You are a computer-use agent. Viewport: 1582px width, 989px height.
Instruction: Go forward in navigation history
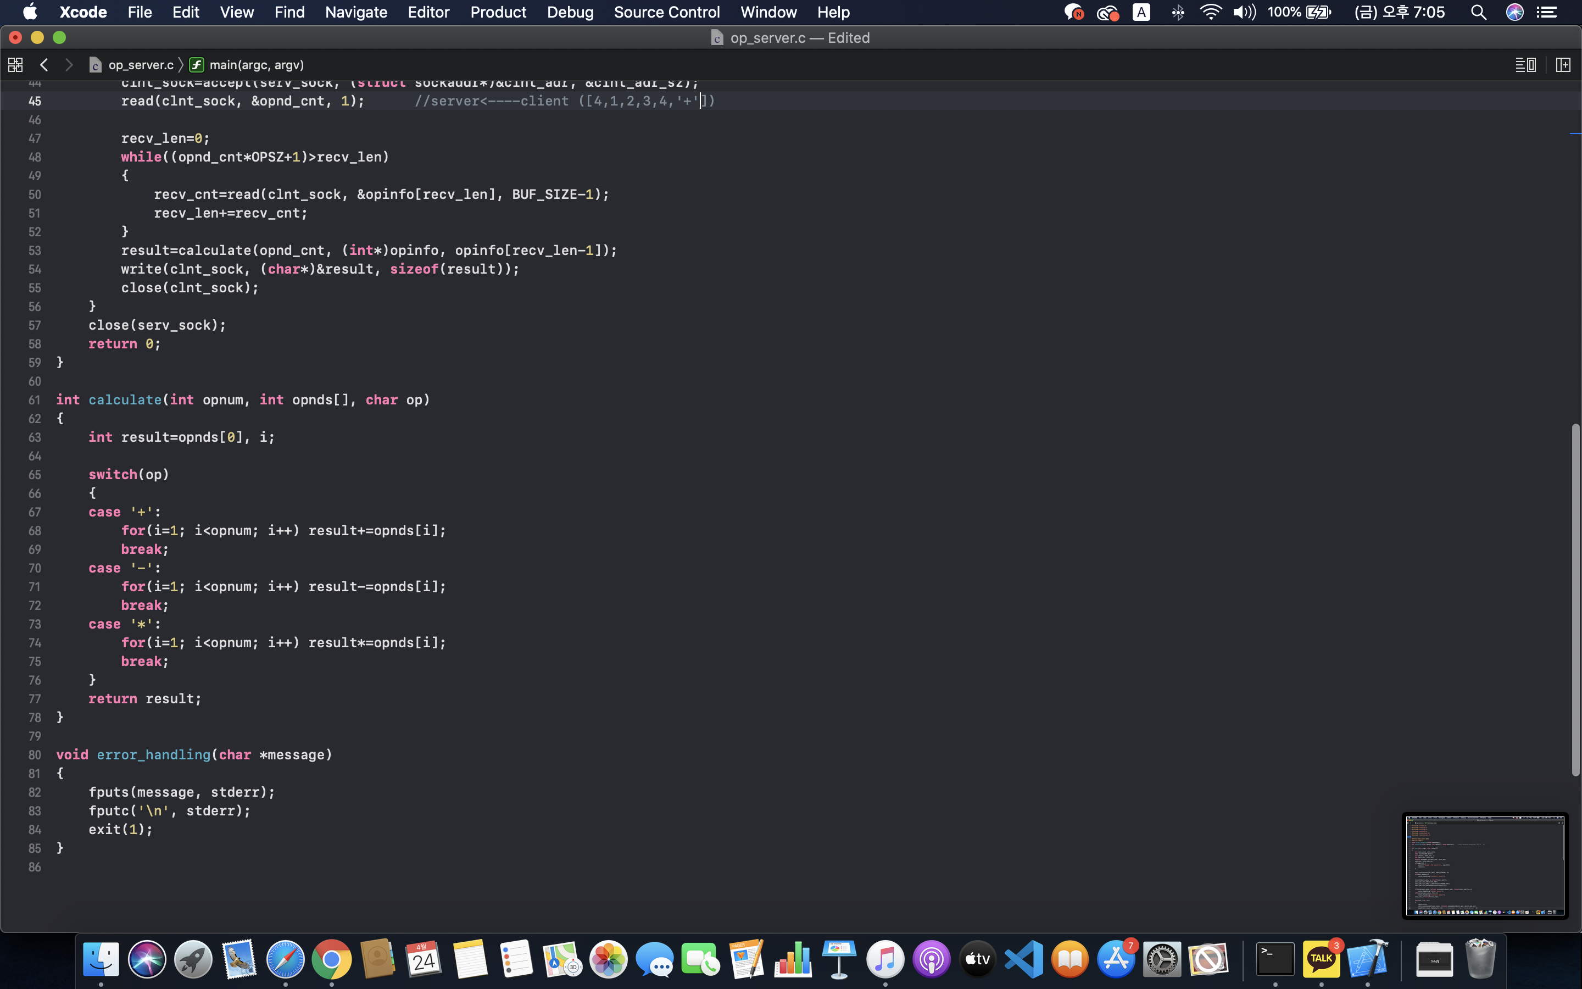point(69,65)
